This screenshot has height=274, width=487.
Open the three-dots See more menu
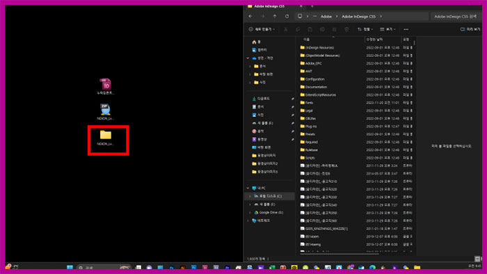pos(406,29)
